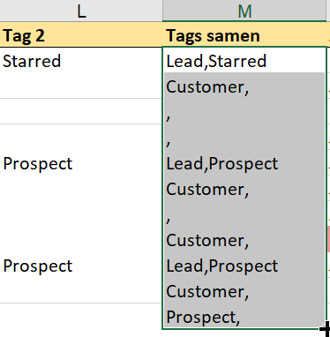This screenshot has width=330, height=337.
Task: Select the 'Customer,' cell directly below 'Lead,Starred'
Action: 244,86
